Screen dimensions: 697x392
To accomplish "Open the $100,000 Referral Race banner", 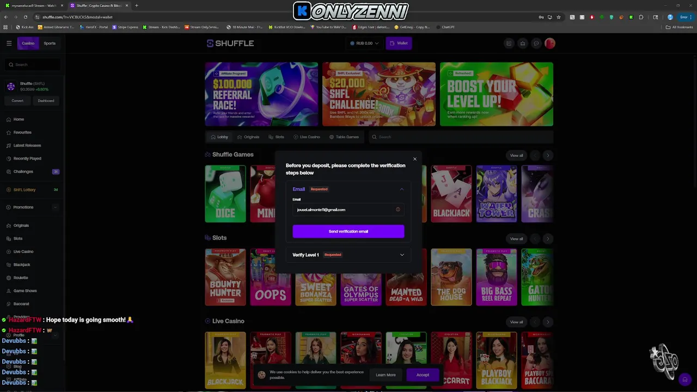I will (x=261, y=94).
